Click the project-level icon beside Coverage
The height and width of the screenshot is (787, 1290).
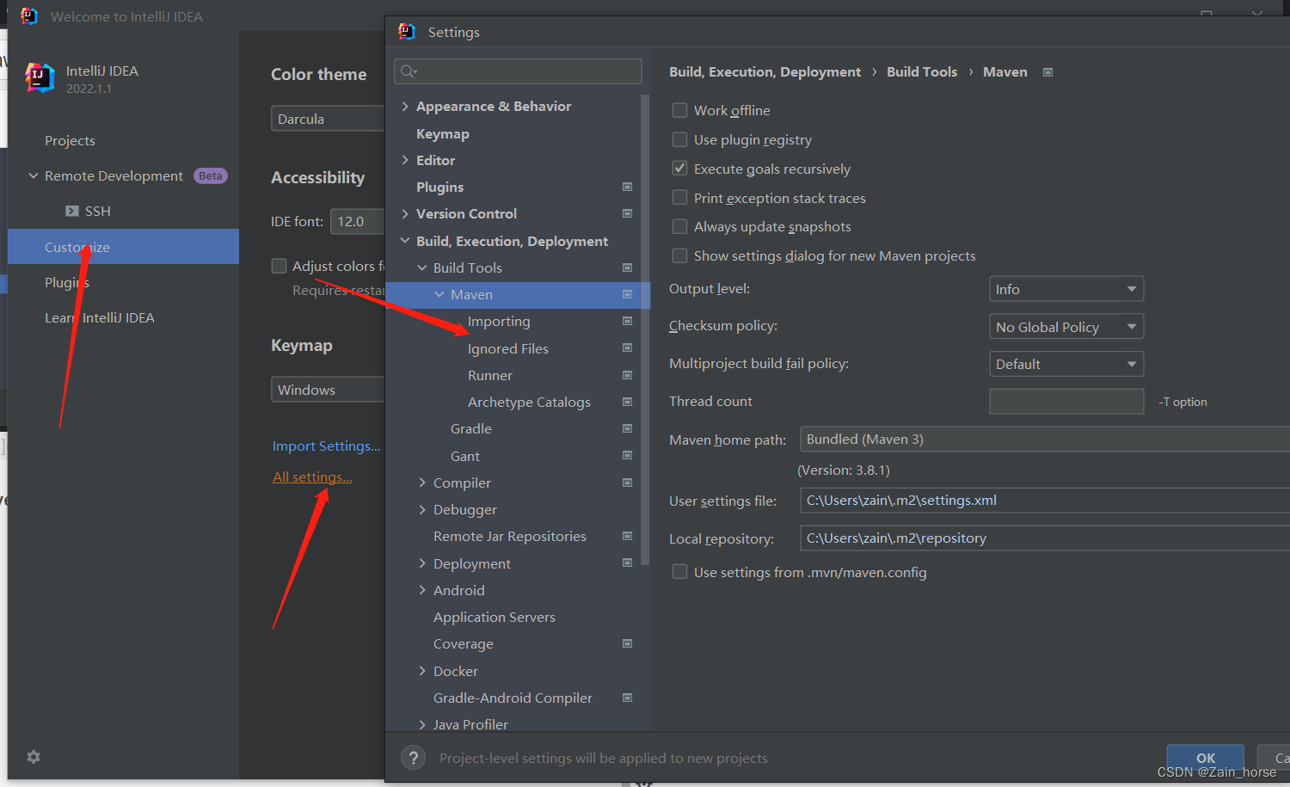[627, 643]
